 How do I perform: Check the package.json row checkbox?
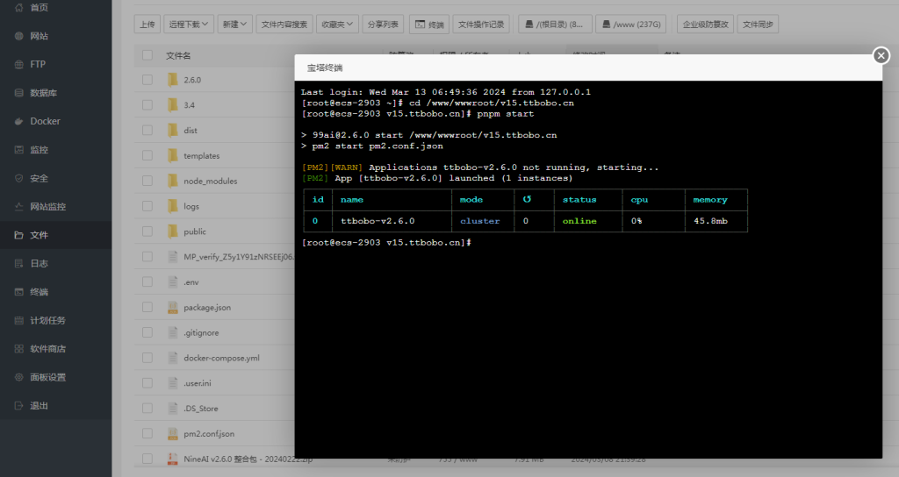(147, 307)
